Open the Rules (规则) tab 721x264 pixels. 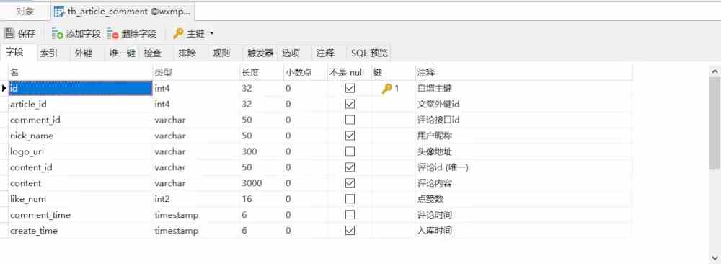tap(221, 53)
